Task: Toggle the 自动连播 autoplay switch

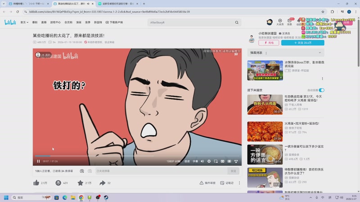Action: (321, 90)
